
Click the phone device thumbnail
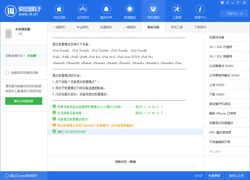(8, 34)
